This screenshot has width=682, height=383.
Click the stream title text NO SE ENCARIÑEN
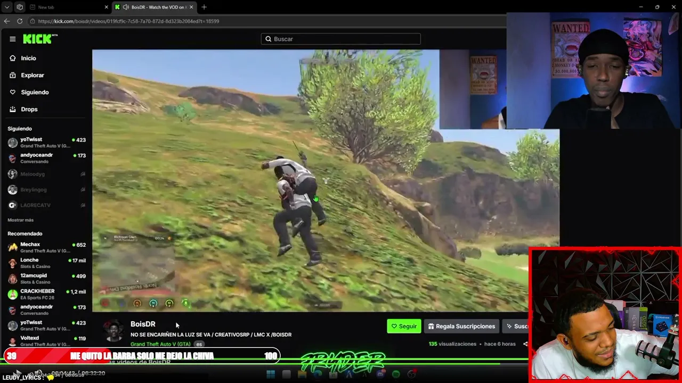tap(211, 335)
